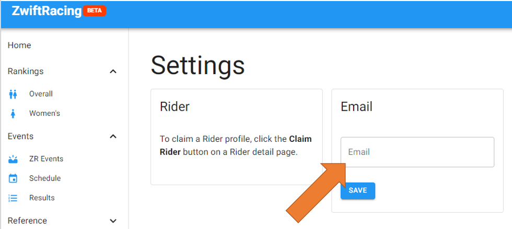Click the ZR Events icon
The image size is (512, 229).
[x=13, y=159]
